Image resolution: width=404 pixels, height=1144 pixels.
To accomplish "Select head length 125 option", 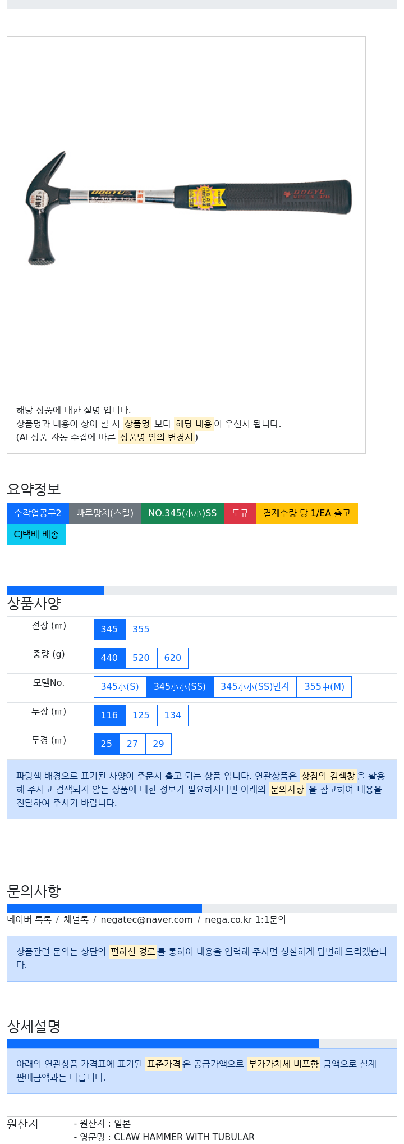I will tap(141, 715).
